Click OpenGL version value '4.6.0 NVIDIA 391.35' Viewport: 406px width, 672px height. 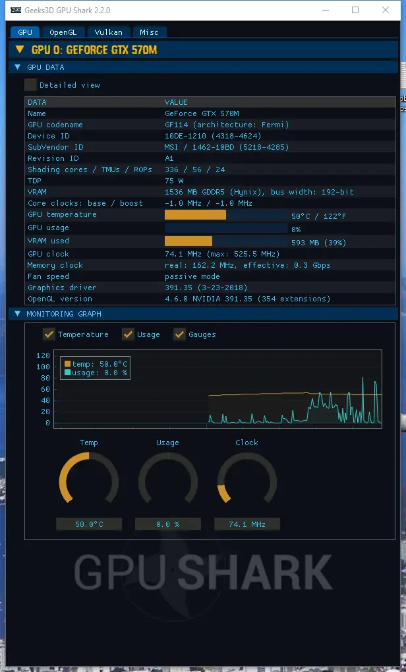(208, 299)
